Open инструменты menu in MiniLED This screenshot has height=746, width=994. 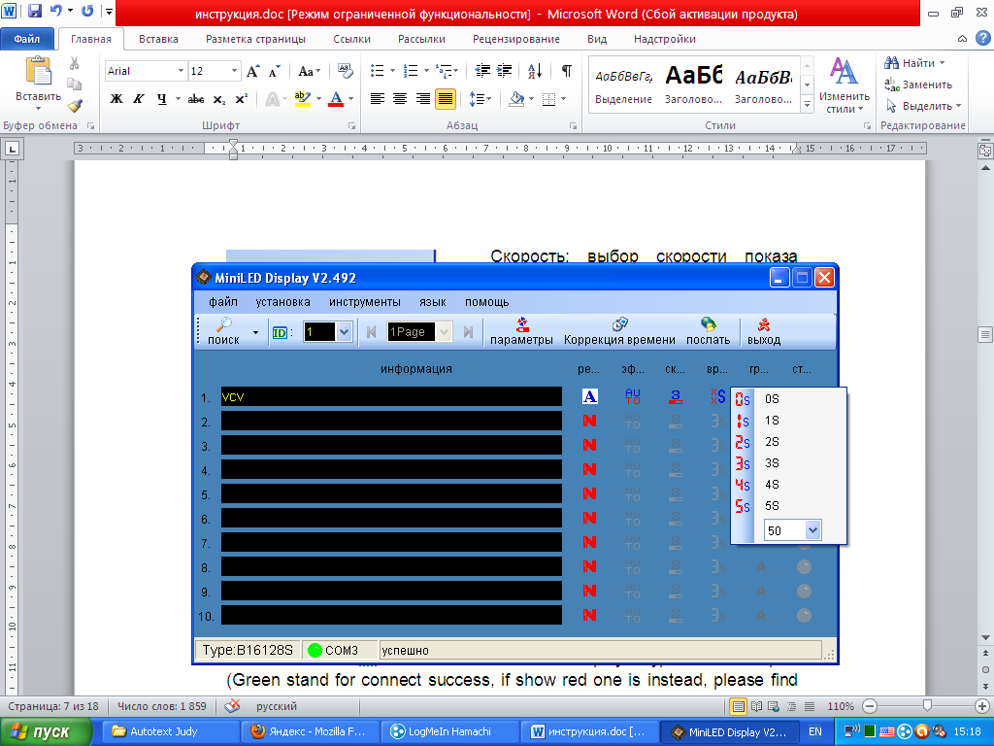[x=365, y=302]
